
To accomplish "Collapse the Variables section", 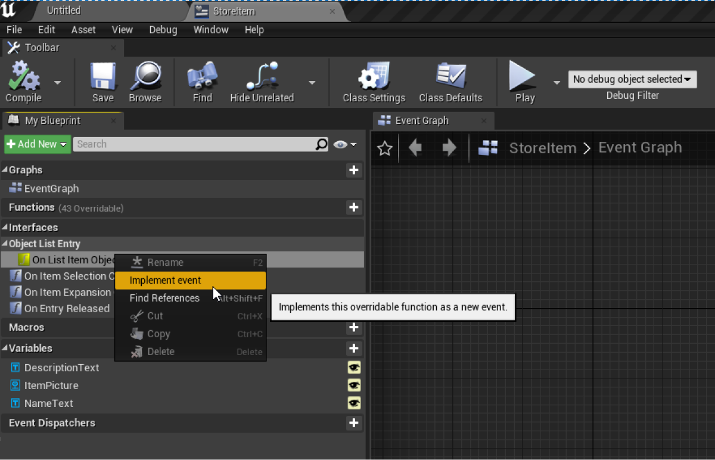I will click(5, 349).
